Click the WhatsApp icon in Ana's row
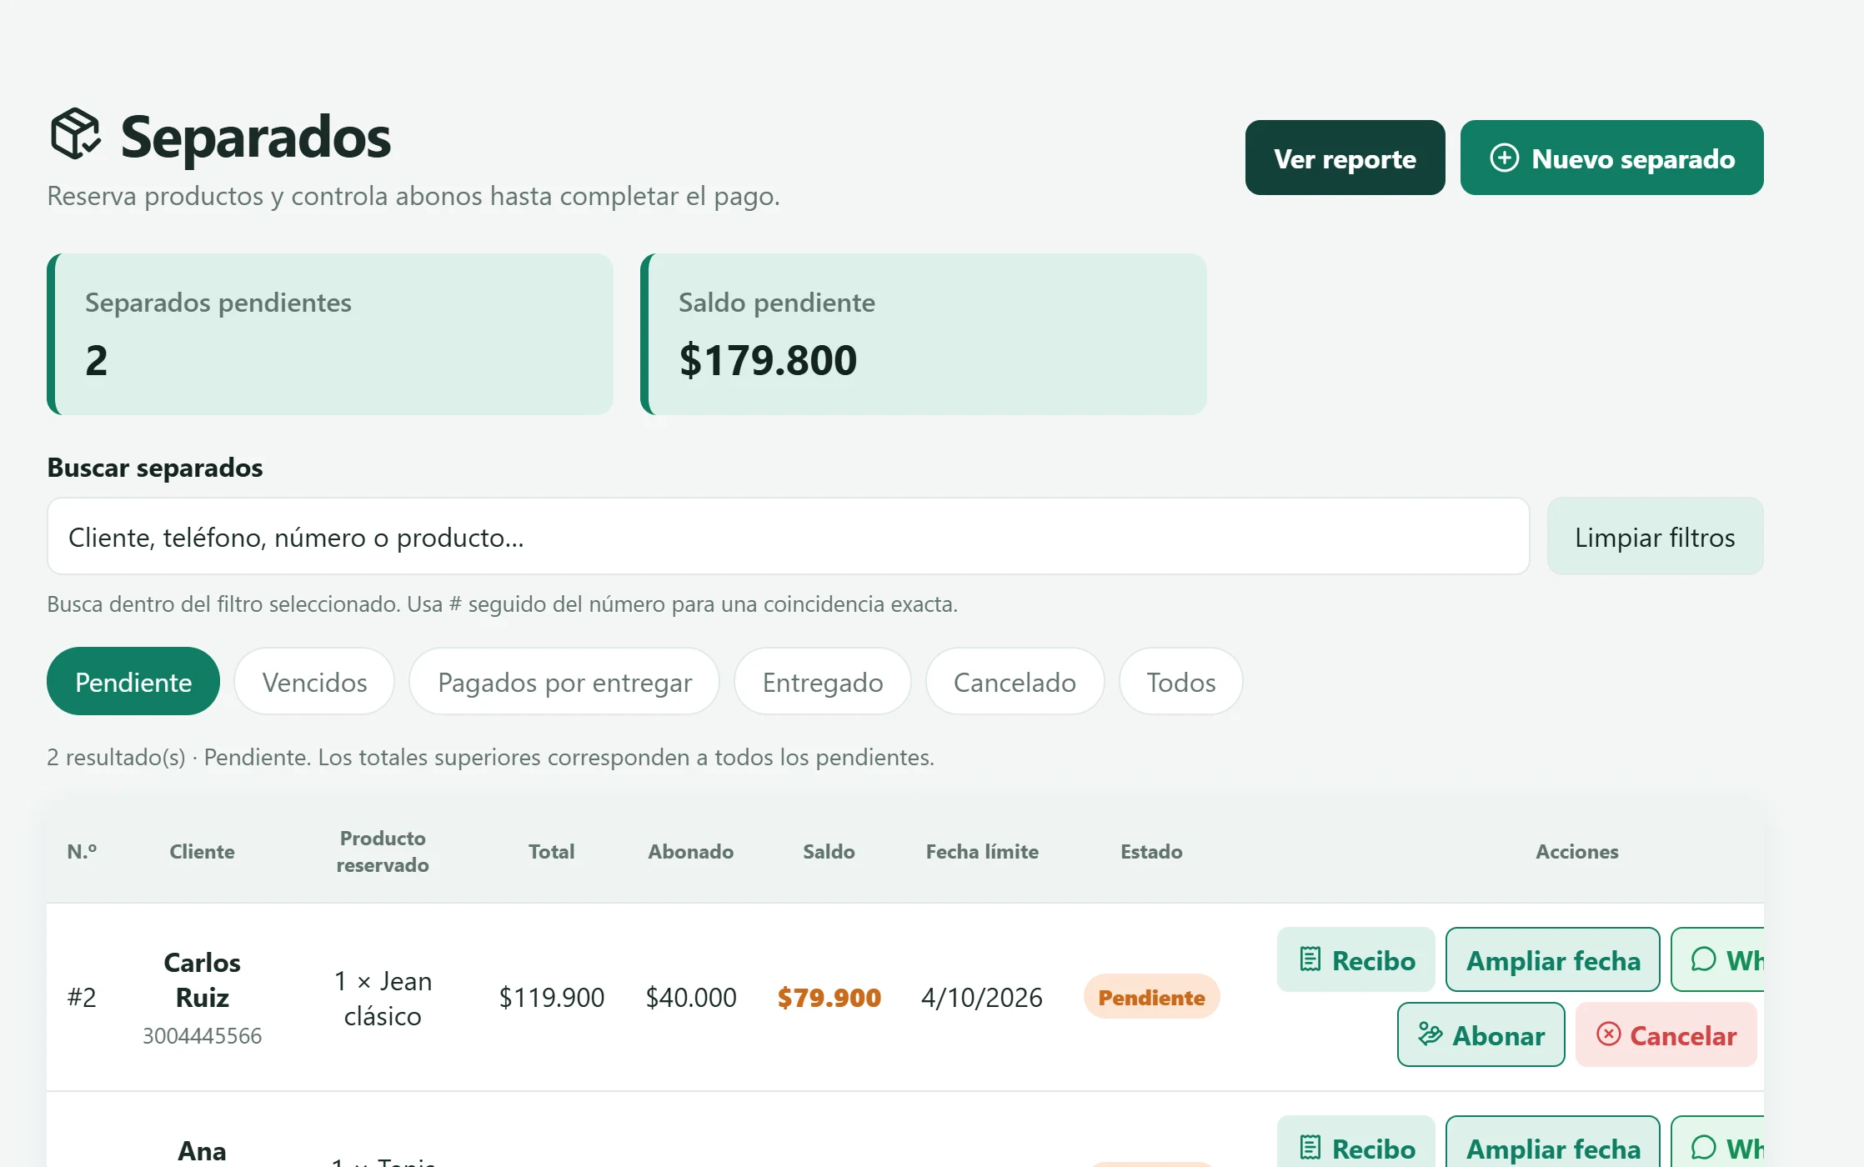 click(x=1703, y=1148)
